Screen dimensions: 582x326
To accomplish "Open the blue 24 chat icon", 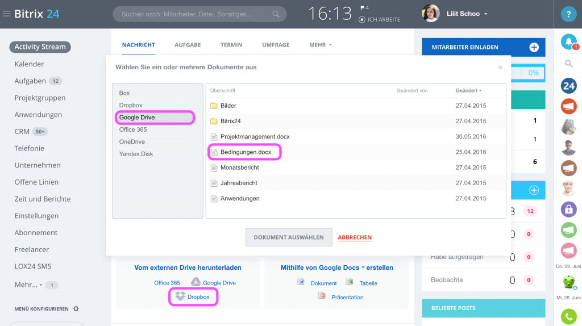I will (568, 86).
